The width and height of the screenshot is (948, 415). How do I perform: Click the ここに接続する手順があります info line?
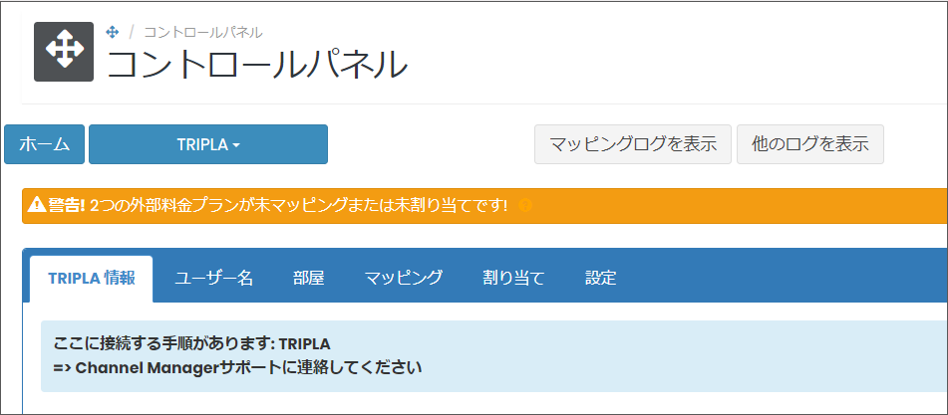(x=191, y=343)
